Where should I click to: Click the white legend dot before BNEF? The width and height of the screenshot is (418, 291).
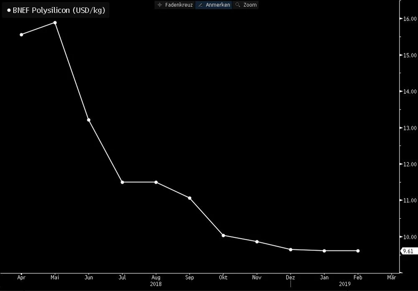coord(8,11)
